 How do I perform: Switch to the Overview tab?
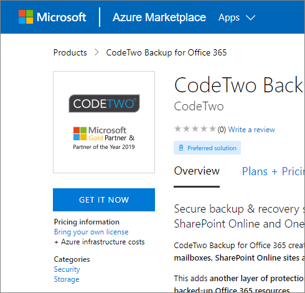click(x=197, y=171)
